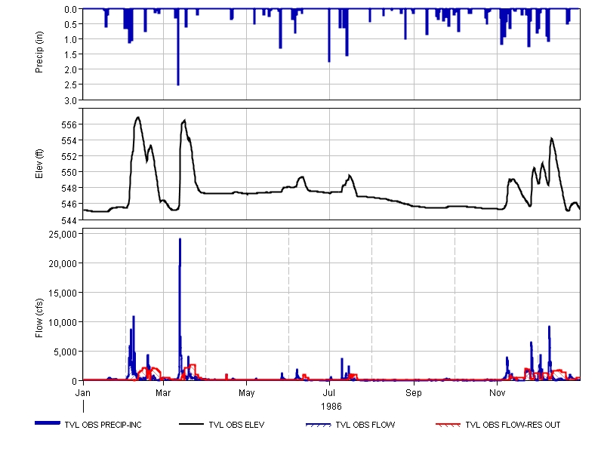Click the Jan label on time axis

coord(83,393)
